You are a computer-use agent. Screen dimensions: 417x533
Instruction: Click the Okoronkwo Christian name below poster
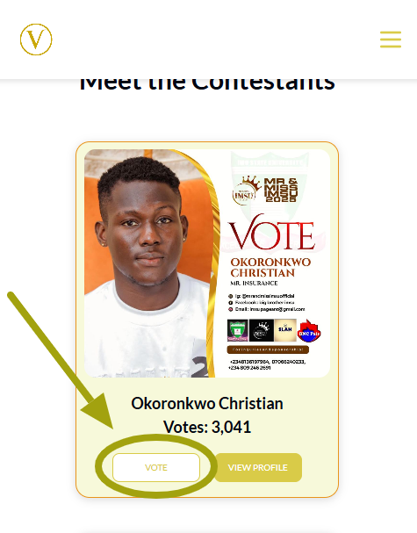click(207, 404)
